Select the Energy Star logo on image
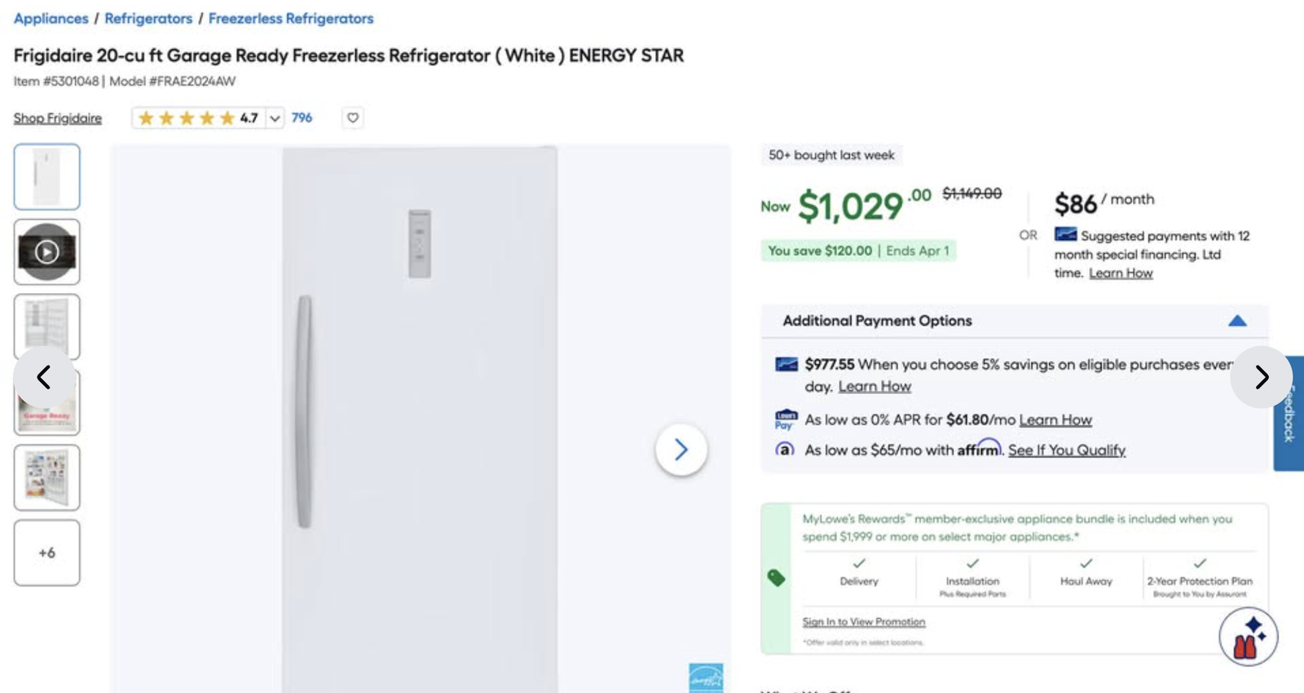The image size is (1304, 693). coord(706,678)
